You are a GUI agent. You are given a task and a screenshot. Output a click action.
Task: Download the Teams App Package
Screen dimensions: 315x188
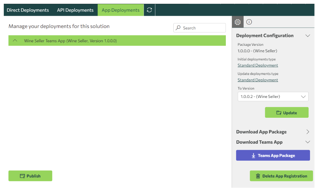(x=273, y=155)
